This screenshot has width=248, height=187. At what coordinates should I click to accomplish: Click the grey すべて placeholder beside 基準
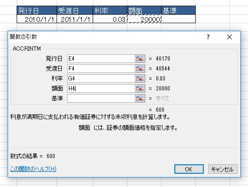[x=162, y=98]
